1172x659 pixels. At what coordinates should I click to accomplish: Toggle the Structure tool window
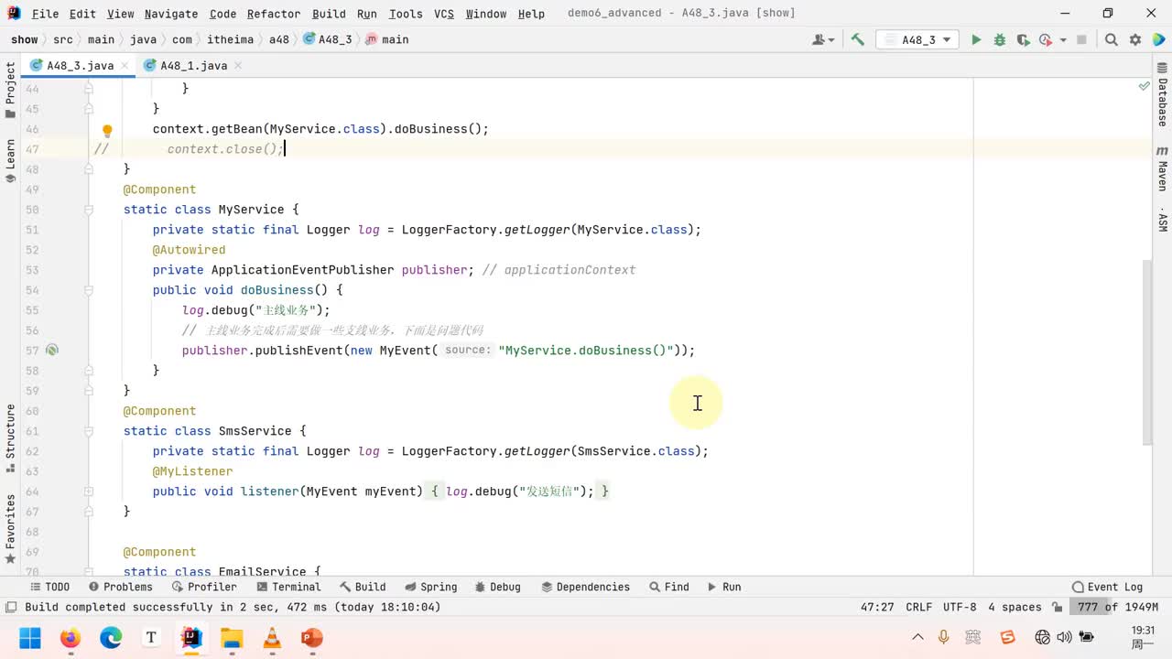[10, 438]
